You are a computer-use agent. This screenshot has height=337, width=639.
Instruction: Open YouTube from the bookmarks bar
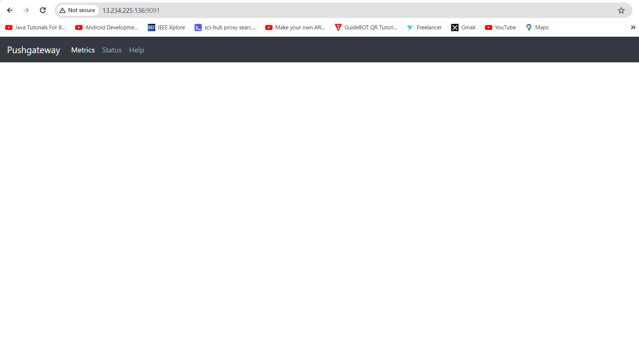[x=500, y=27]
